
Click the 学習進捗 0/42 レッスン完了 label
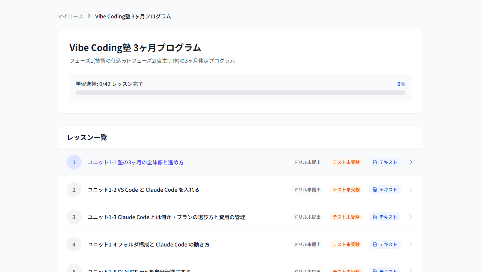(x=109, y=84)
